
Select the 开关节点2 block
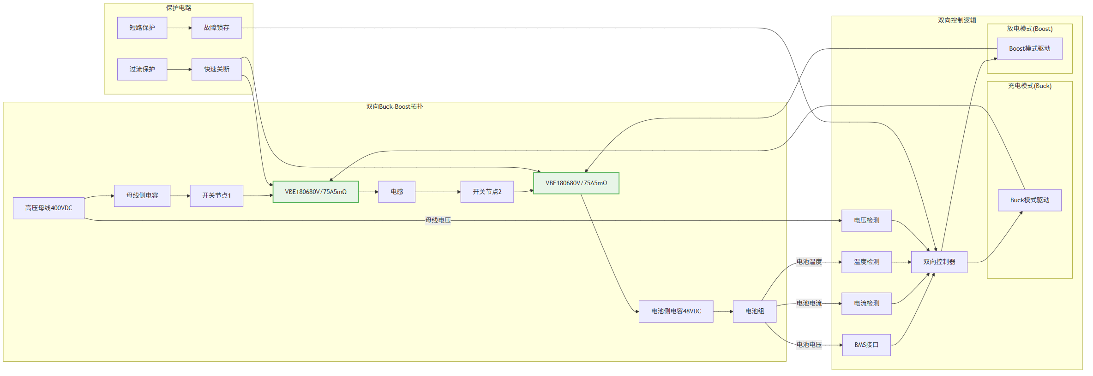(x=487, y=192)
